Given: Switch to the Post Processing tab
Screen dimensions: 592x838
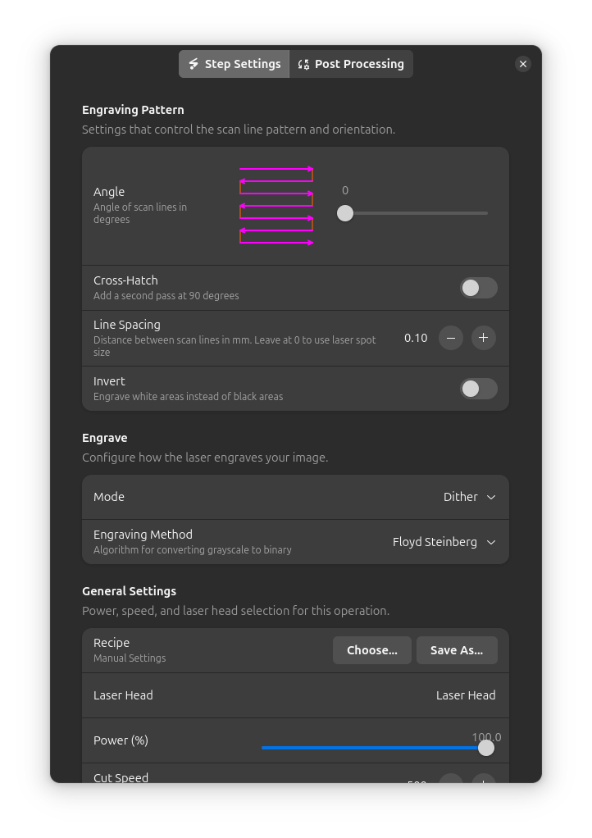Looking at the screenshot, I should tap(351, 63).
